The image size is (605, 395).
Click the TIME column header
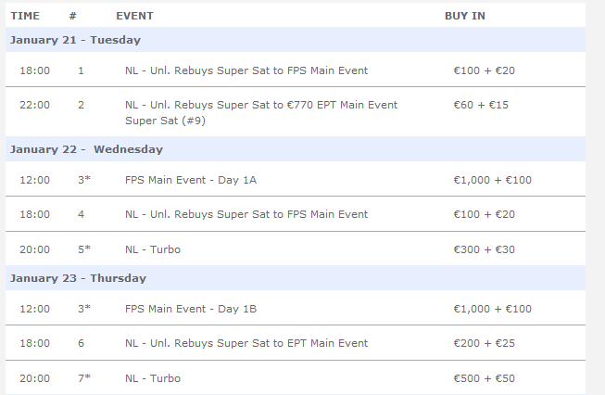point(25,16)
